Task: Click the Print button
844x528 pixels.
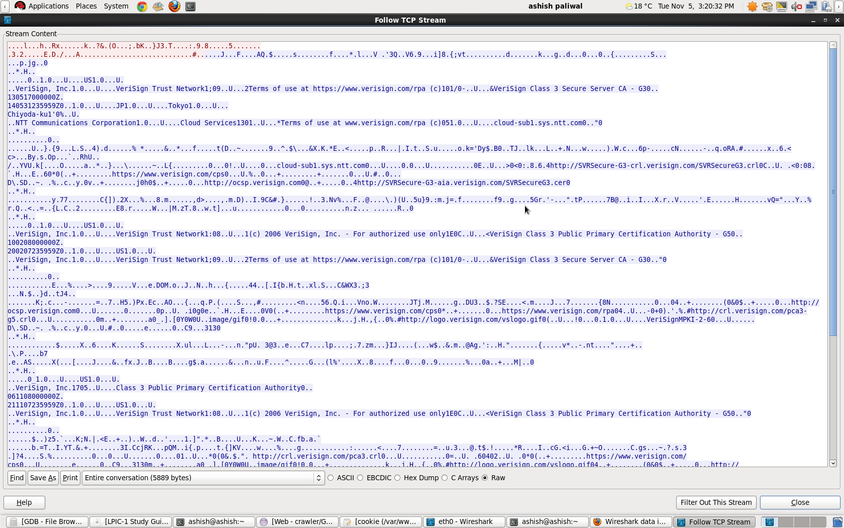Action: (x=70, y=478)
